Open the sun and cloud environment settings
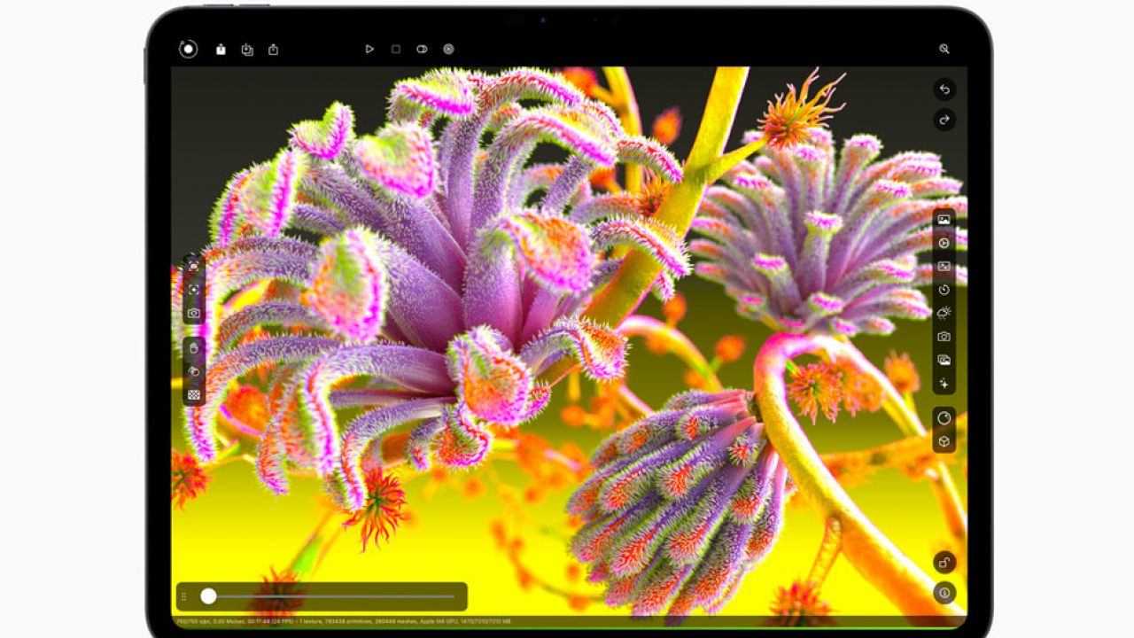This screenshot has height=638, width=1134. (944, 313)
